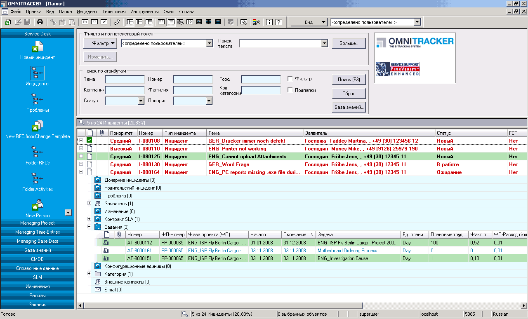
Task: Click the horizontal scrollbar right arrow
Action: click(x=524, y=305)
